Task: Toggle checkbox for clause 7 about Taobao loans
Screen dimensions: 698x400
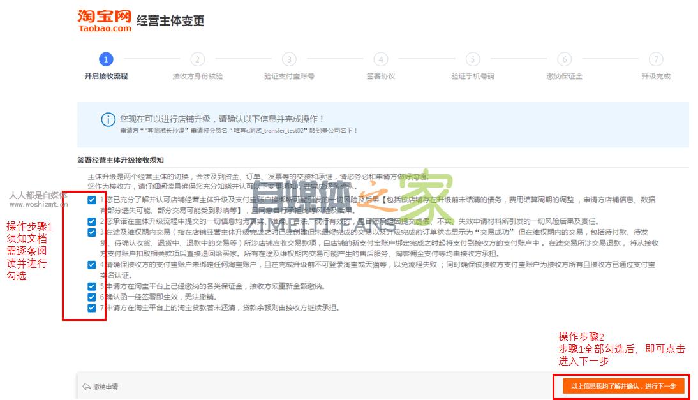Action: (91, 308)
